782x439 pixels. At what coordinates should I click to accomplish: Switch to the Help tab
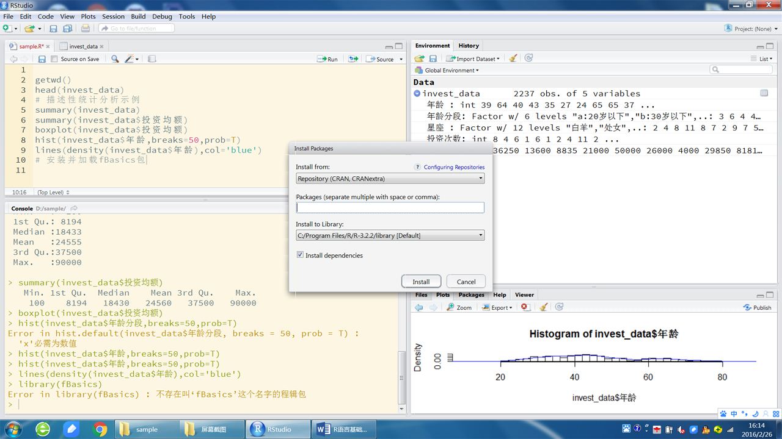[500, 294]
